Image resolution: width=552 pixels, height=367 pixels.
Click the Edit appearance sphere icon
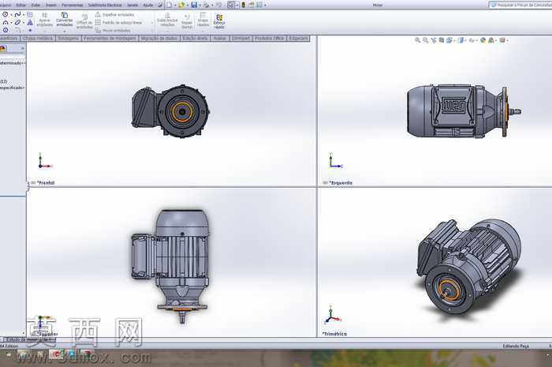coord(483,40)
